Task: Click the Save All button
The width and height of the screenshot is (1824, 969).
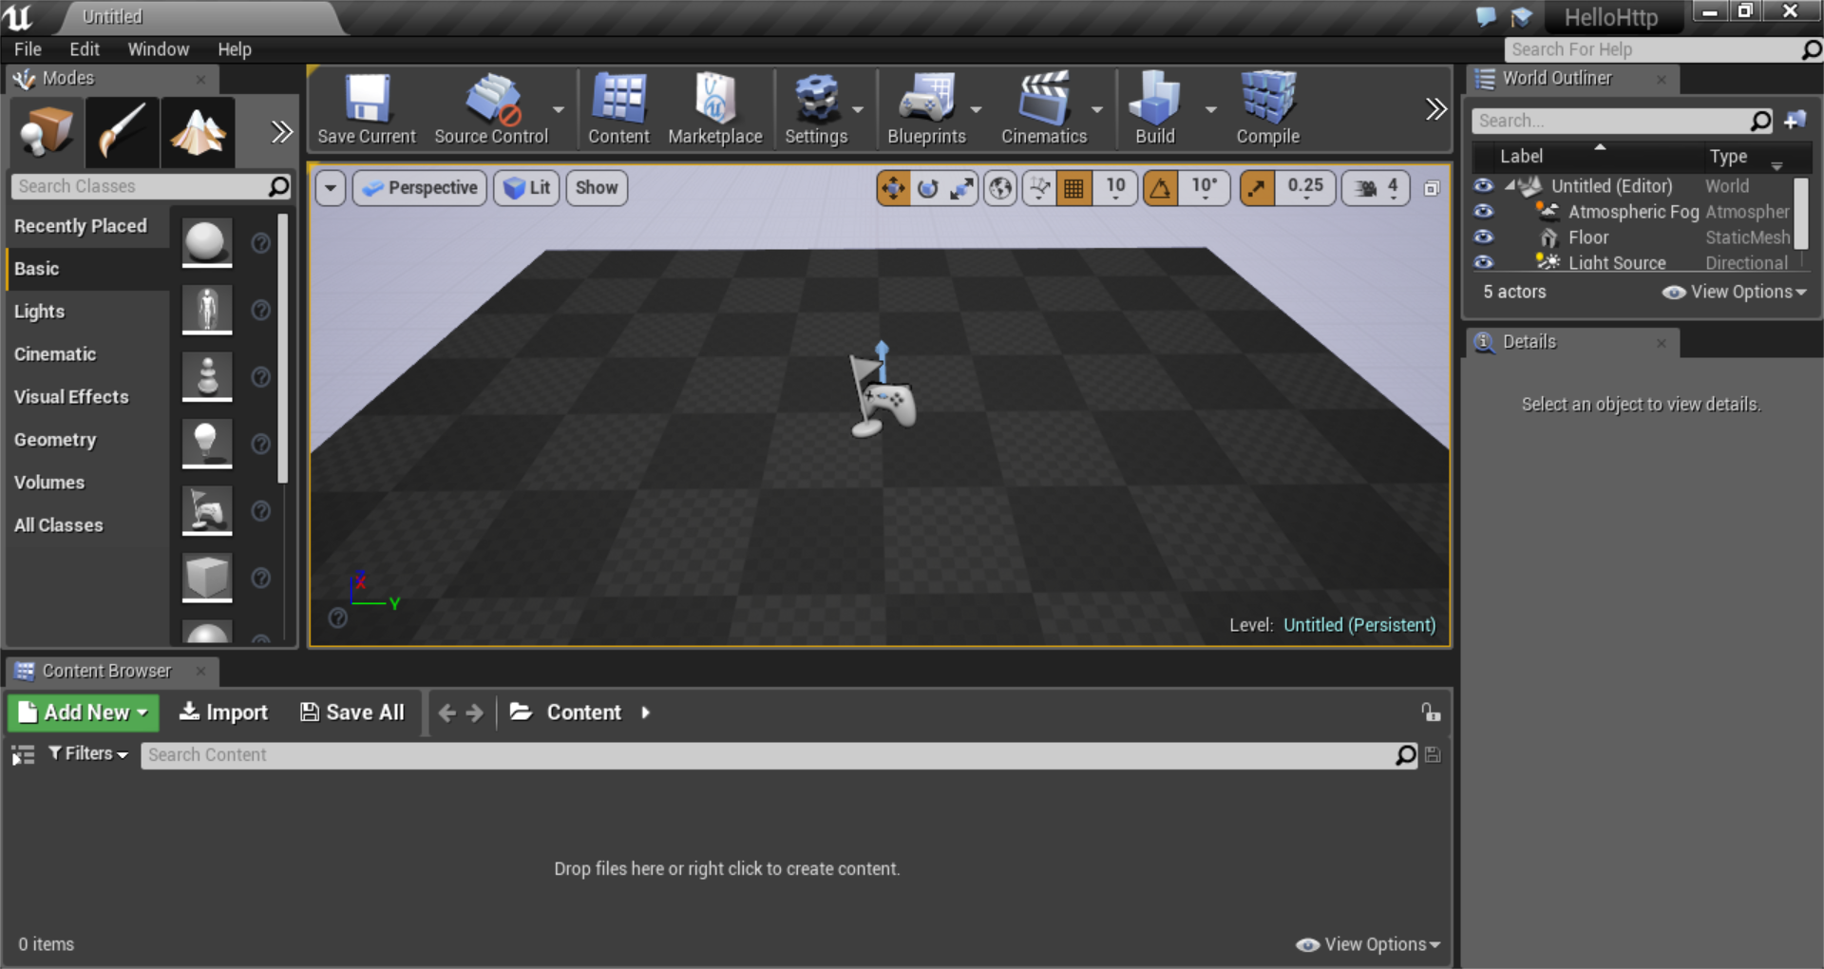Action: [352, 712]
